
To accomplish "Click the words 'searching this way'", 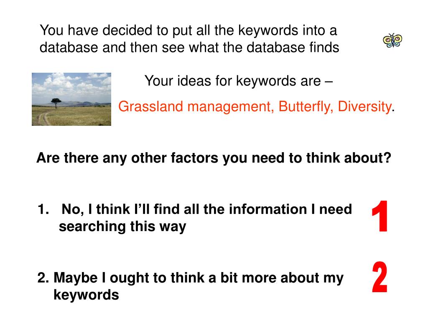I will pos(122,227).
